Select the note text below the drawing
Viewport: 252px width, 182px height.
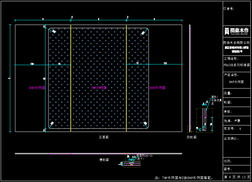[184, 178]
